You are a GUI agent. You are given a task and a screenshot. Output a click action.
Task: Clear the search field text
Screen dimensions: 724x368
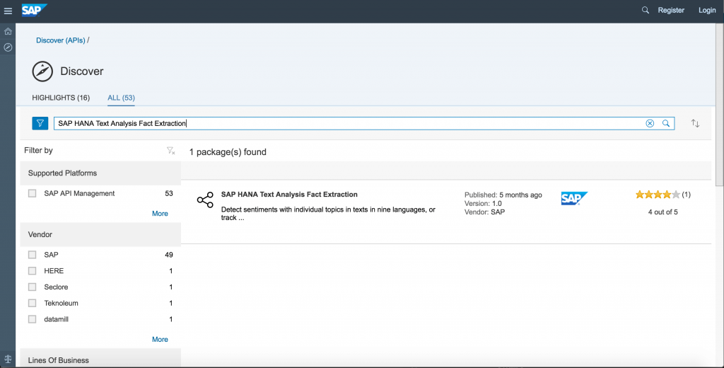[x=650, y=123]
